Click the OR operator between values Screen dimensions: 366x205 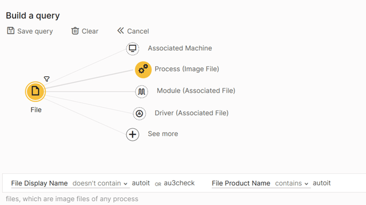click(x=158, y=184)
